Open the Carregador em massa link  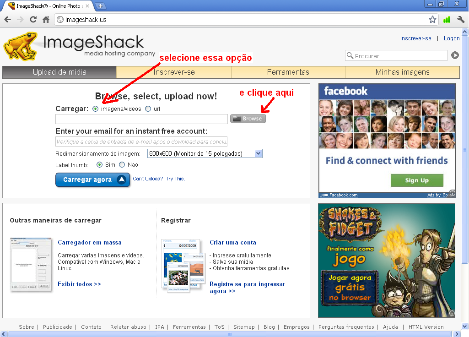coord(90,242)
